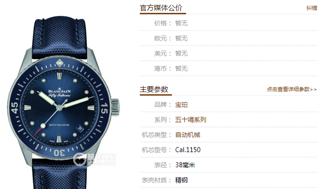The height and width of the screenshot is (189, 326).
Task: Open 点击查看详细参数 detailed parameters link
Action: [292, 89]
